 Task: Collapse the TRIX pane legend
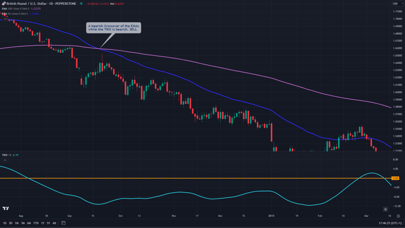(x=5, y=160)
